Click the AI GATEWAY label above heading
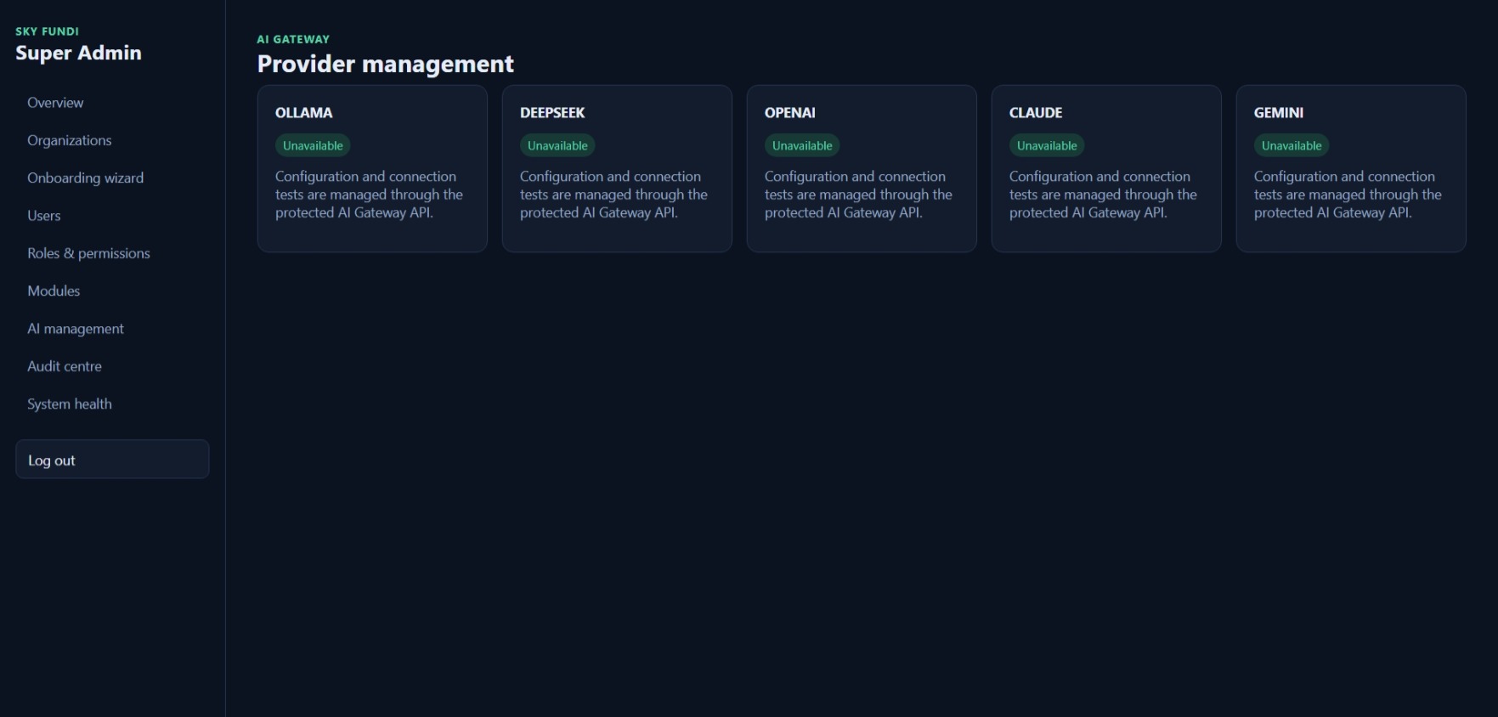This screenshot has height=717, width=1498. (293, 39)
